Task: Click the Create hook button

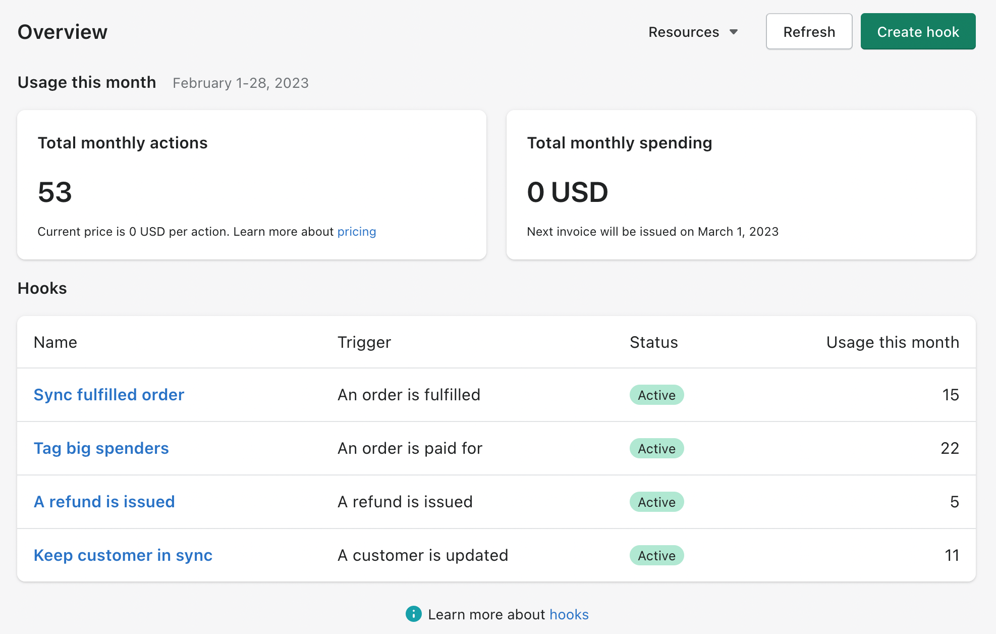Action: coord(917,32)
